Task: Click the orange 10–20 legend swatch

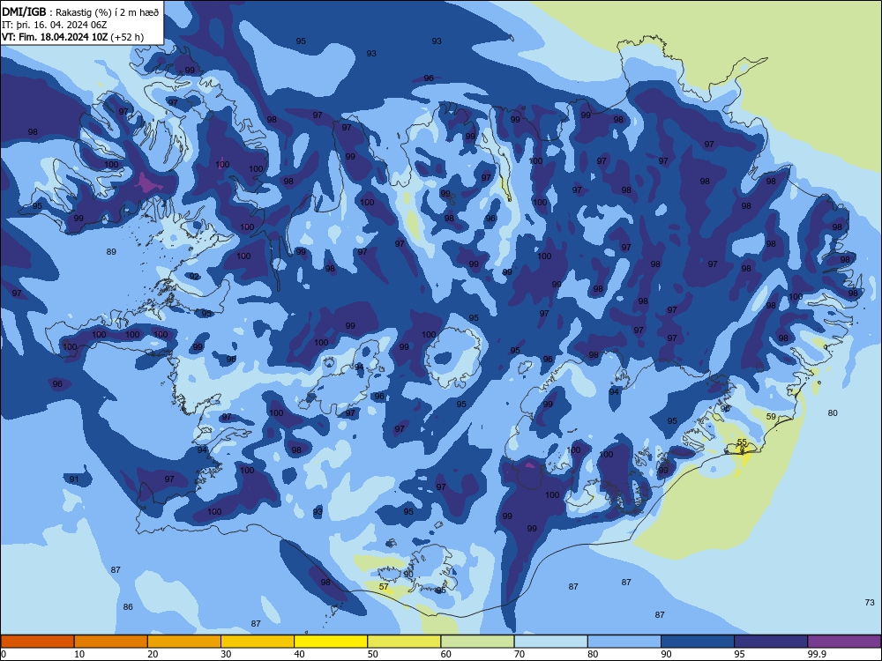Action: tap(111, 642)
